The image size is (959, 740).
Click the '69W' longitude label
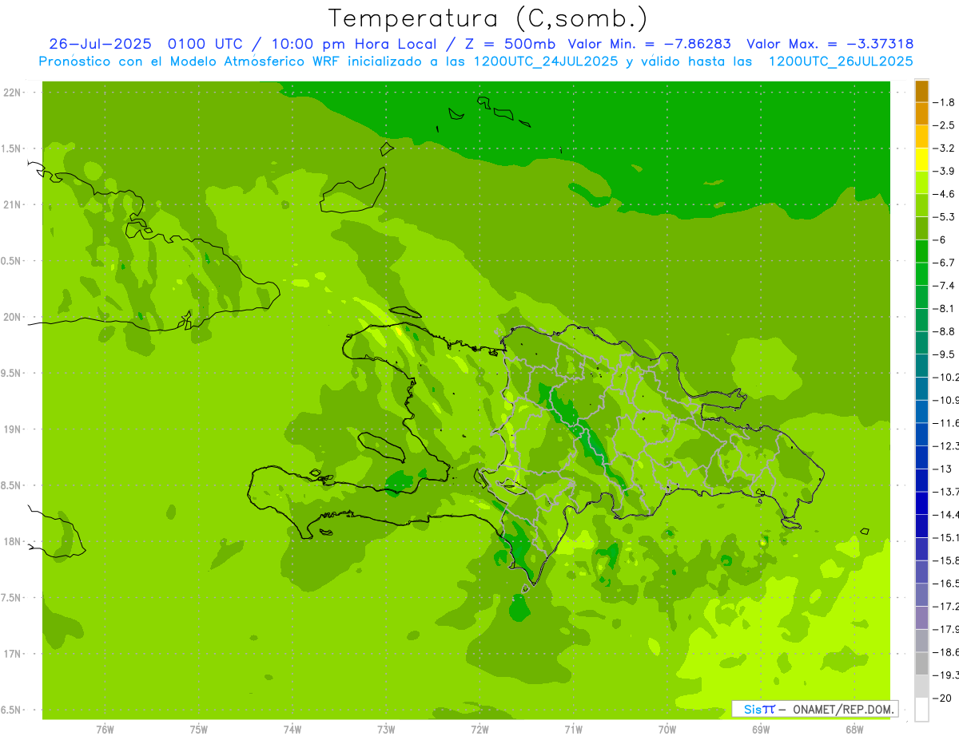(x=761, y=730)
